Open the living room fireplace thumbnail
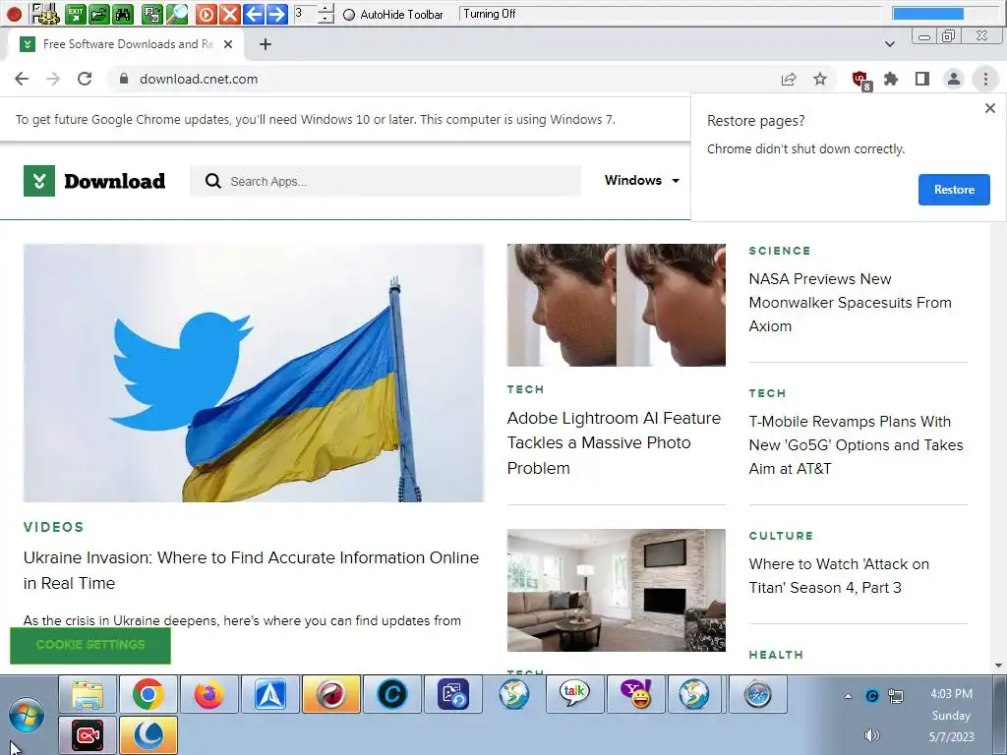1007x755 pixels. point(616,590)
